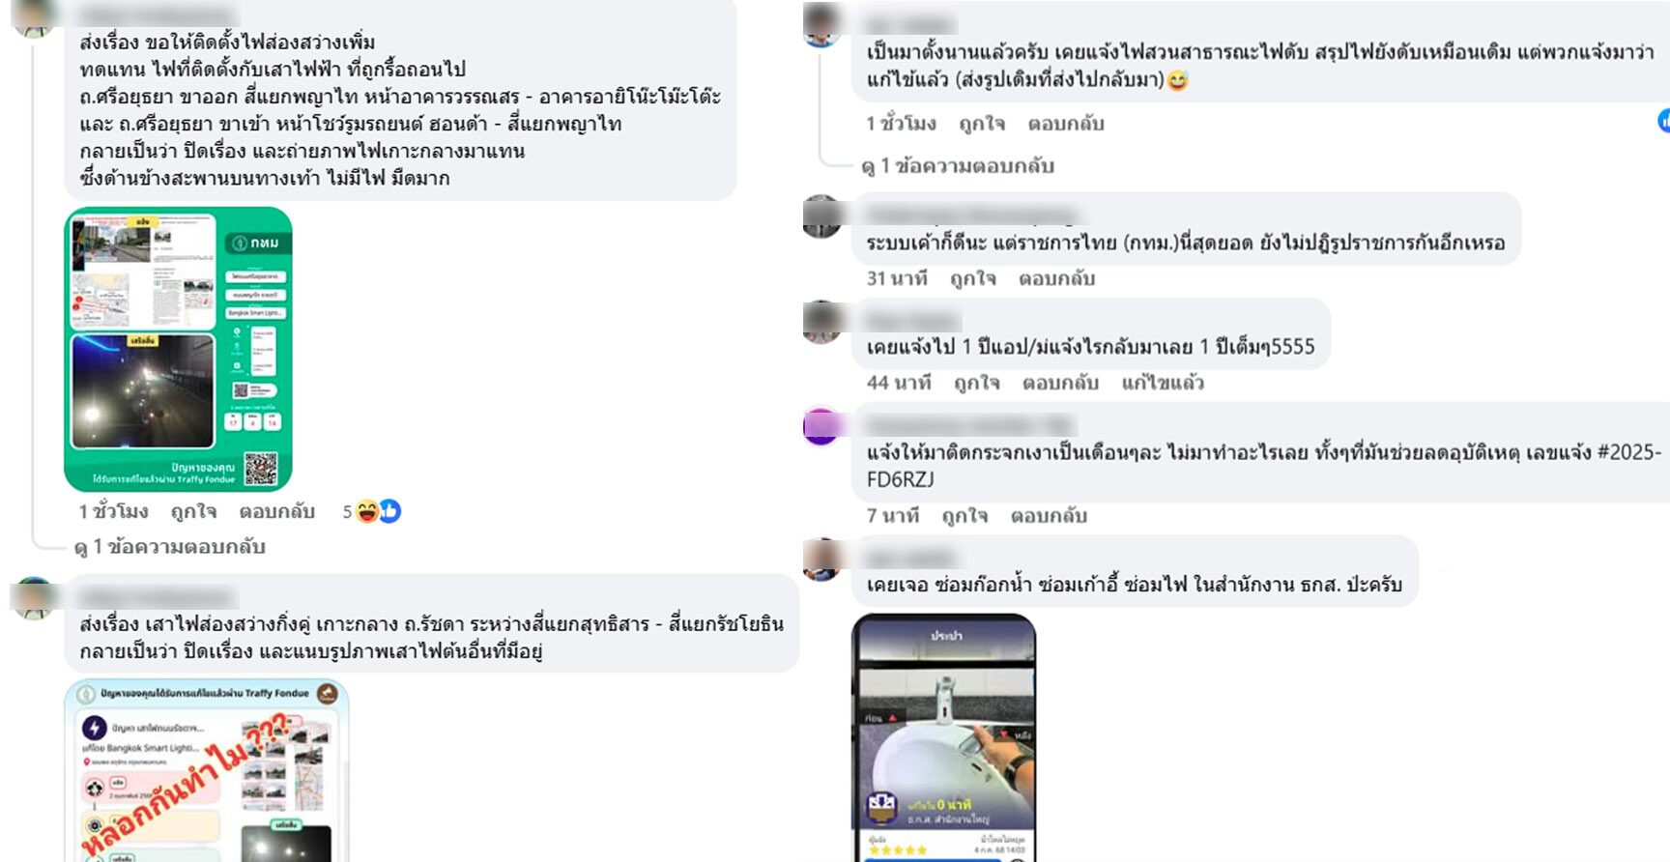Click avatar of the ธกส. faucet comment
The width and height of the screenshot is (1670, 862).
point(821,559)
